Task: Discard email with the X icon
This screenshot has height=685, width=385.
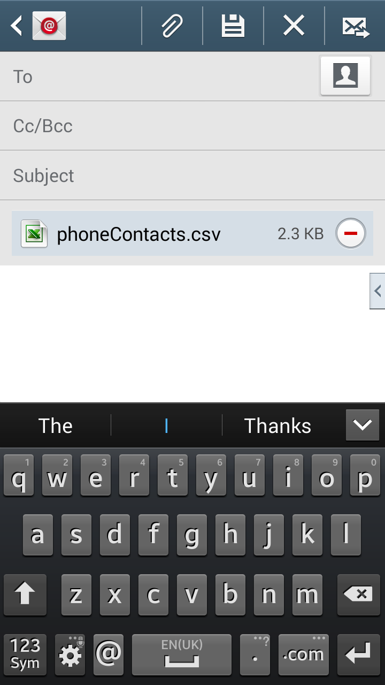Action: [294, 26]
